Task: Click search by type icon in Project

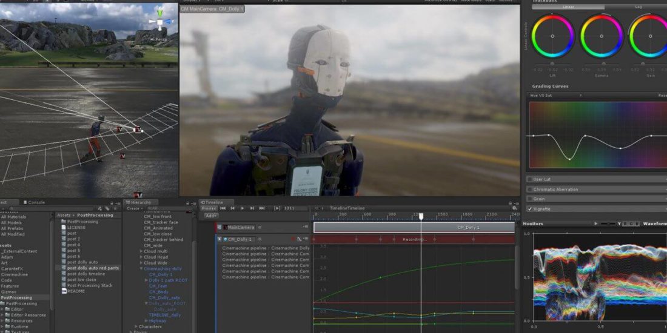Action: pyautogui.click(x=100, y=208)
